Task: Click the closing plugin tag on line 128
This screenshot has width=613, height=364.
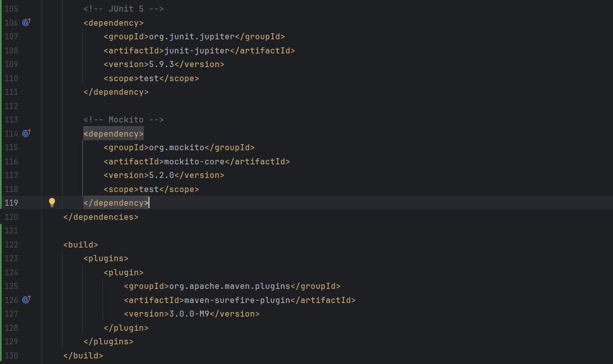Action: point(126,328)
